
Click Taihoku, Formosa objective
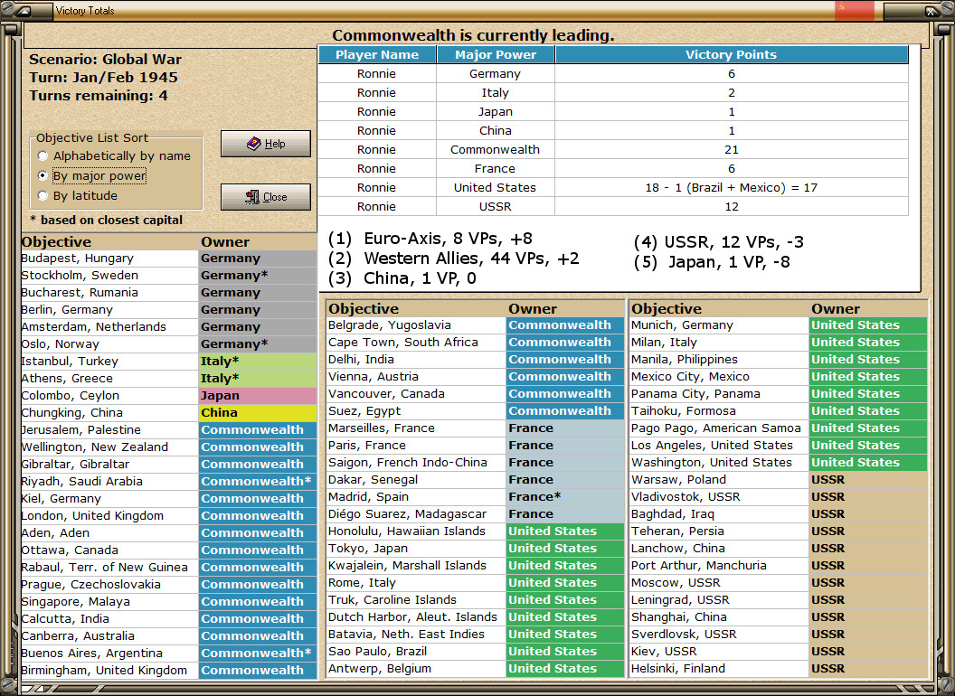tap(719, 411)
